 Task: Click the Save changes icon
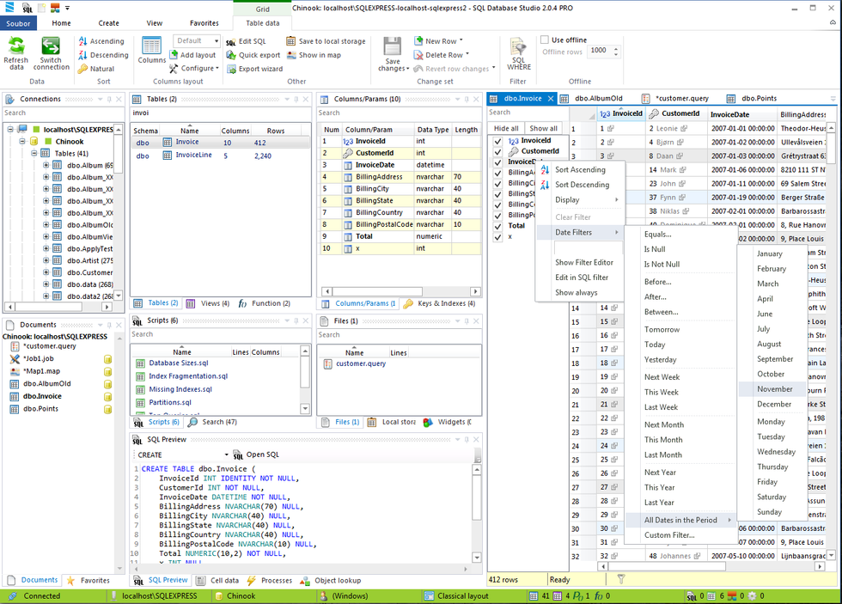(393, 46)
